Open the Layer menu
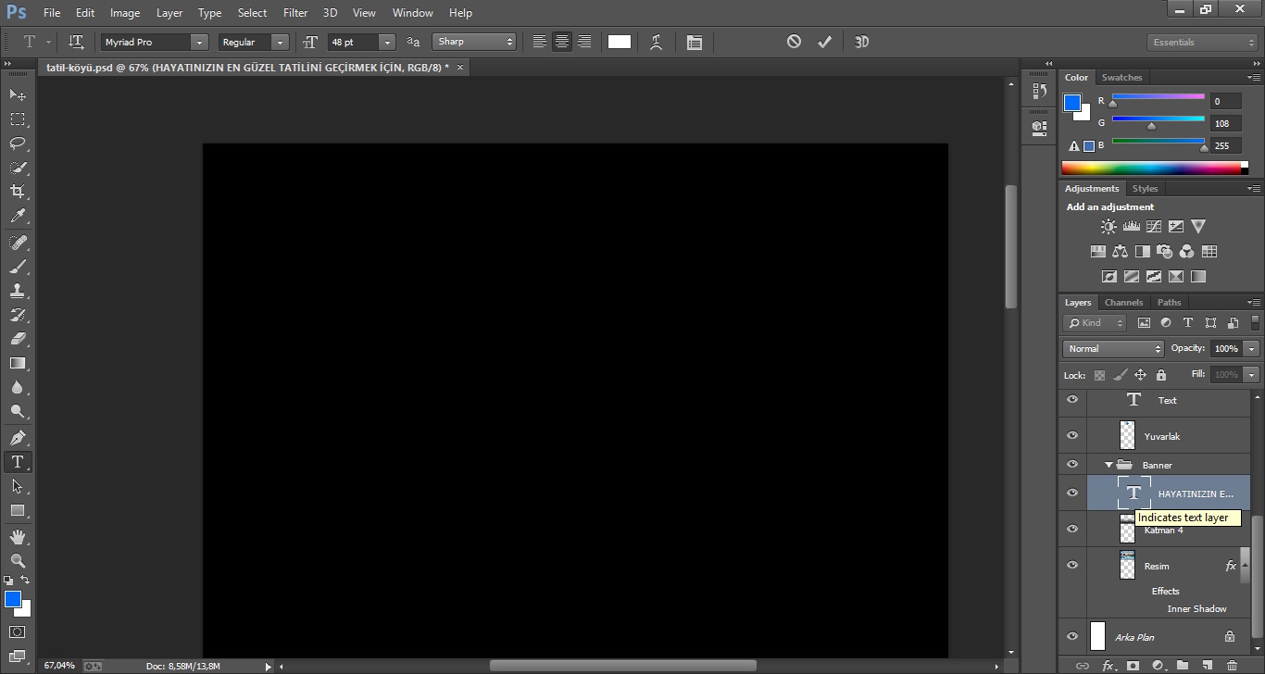Image resolution: width=1265 pixels, height=674 pixels. point(169,13)
